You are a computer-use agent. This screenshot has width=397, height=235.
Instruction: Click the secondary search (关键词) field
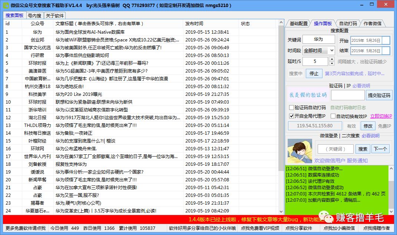point(335,149)
